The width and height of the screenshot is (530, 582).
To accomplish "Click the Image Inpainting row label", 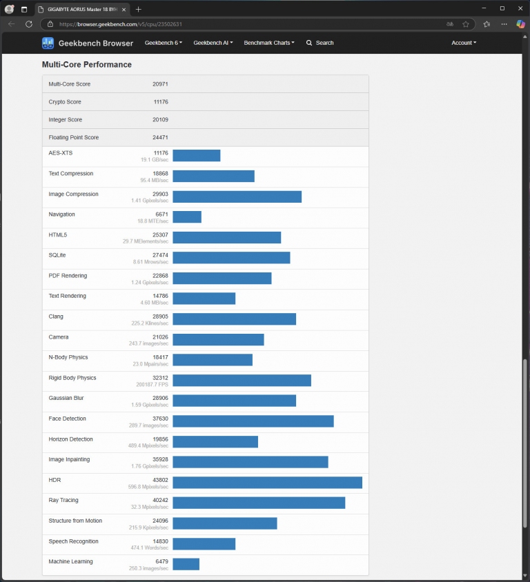I will click(x=69, y=459).
